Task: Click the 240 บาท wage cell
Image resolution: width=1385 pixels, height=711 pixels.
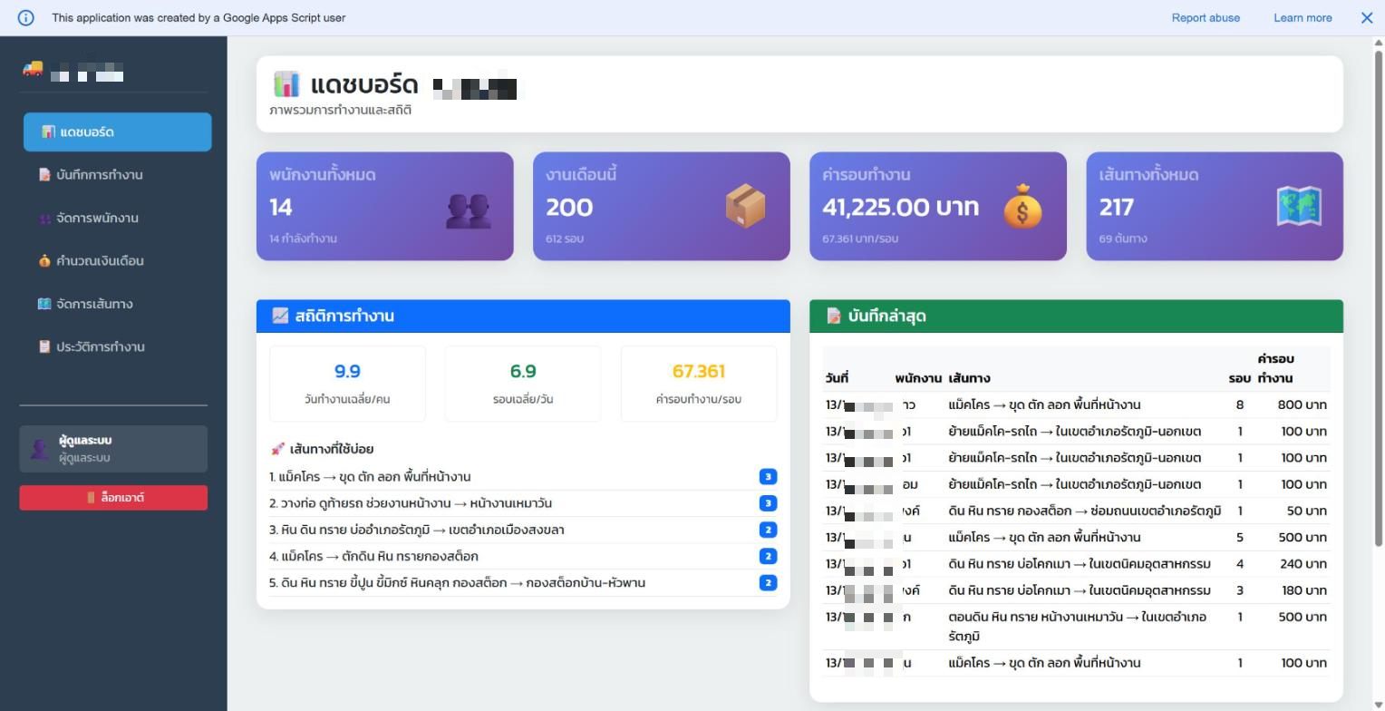Action: [x=1303, y=563]
